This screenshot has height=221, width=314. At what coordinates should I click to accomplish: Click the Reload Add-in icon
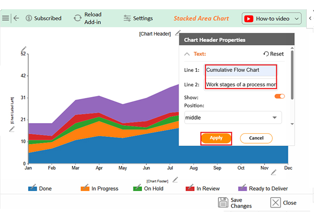pos(77,18)
